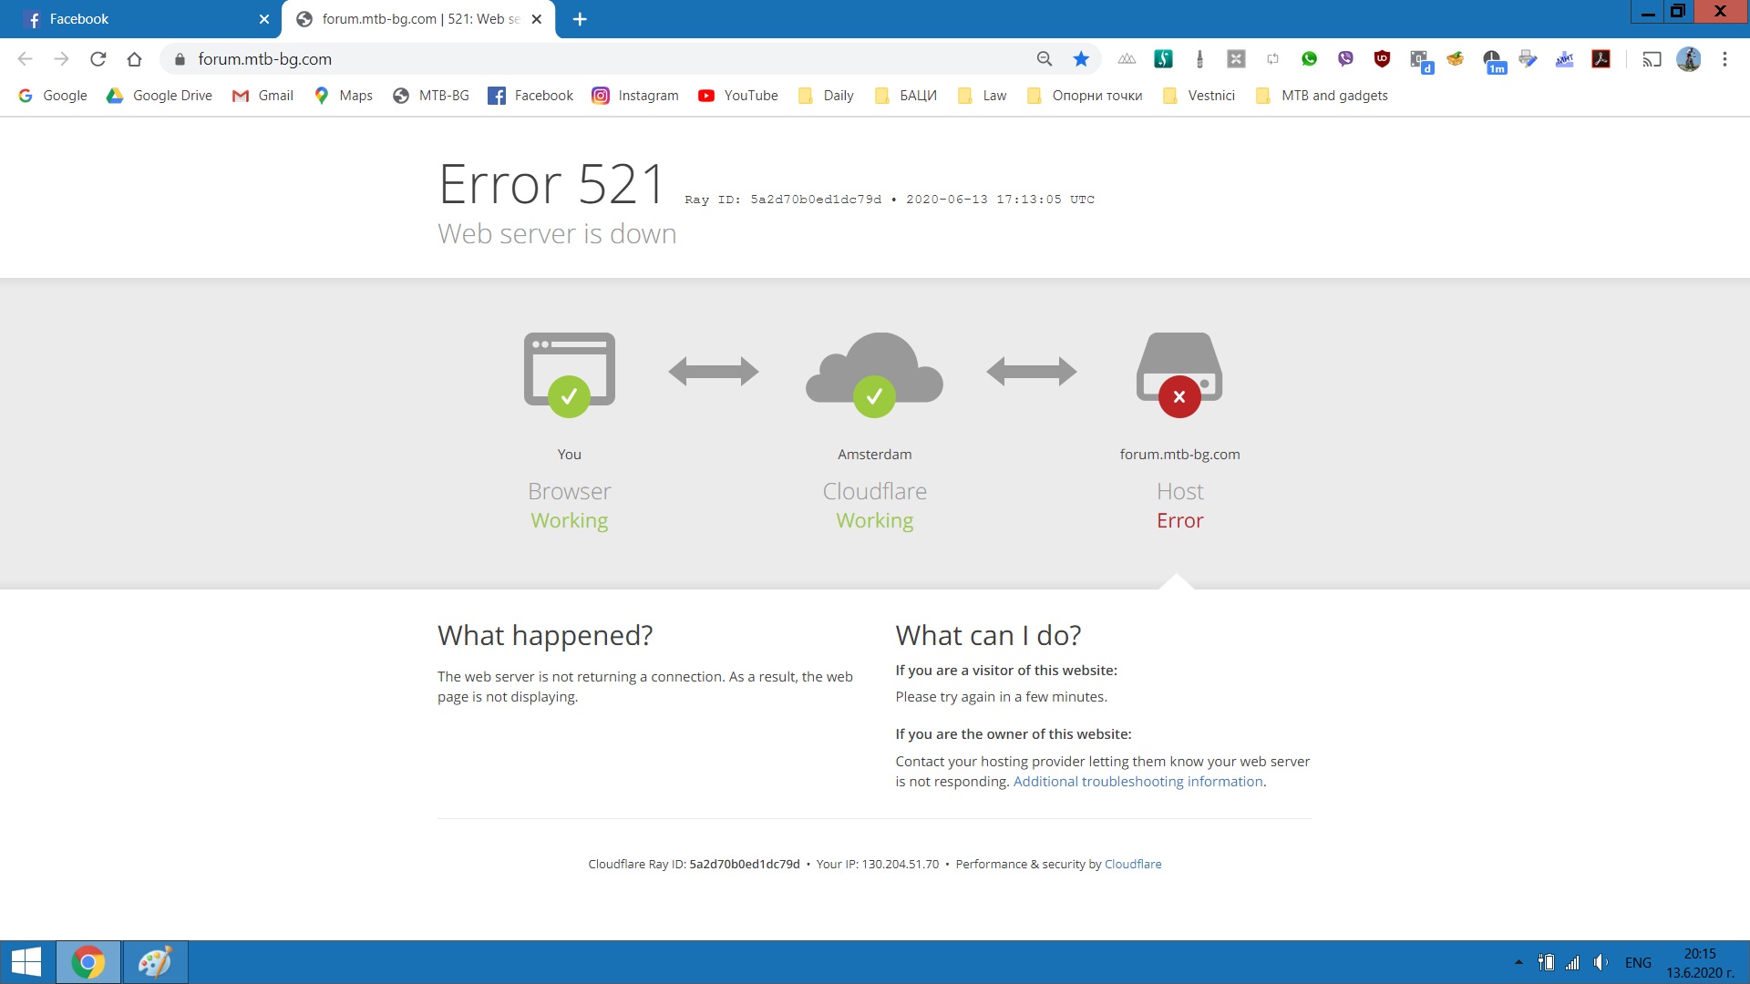Click the system tray volume icon
The height and width of the screenshot is (984, 1750).
pos(1601,962)
